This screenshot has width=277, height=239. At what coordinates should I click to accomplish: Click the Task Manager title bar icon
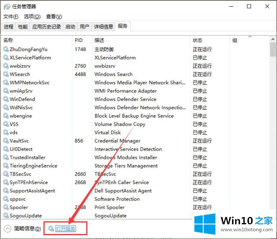pos(7,7)
